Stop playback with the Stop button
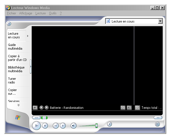Screen dimensions: 174x139 45,126
